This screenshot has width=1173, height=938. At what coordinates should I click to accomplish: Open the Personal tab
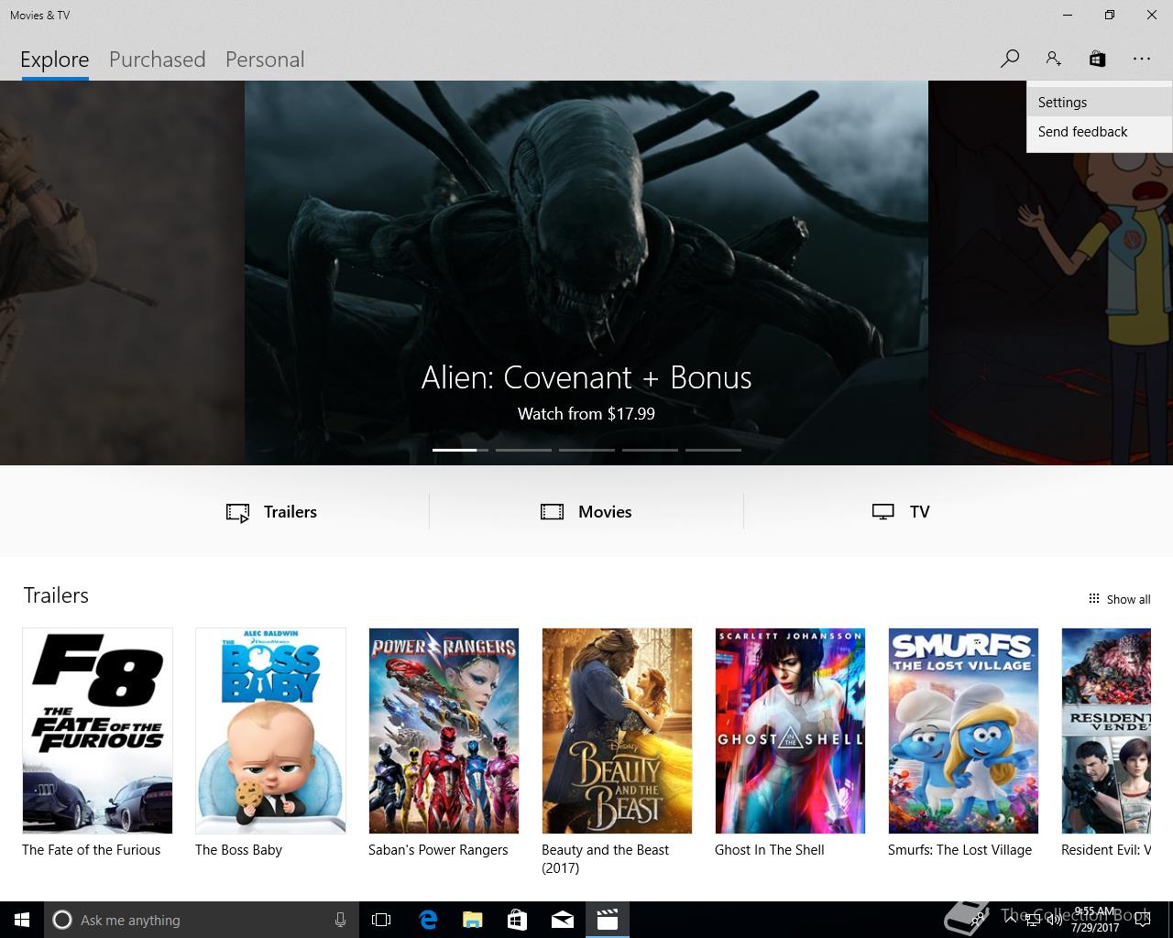(265, 60)
